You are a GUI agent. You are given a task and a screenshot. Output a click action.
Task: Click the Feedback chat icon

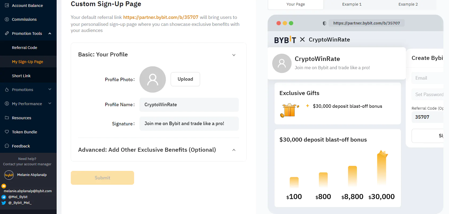click(x=7, y=146)
